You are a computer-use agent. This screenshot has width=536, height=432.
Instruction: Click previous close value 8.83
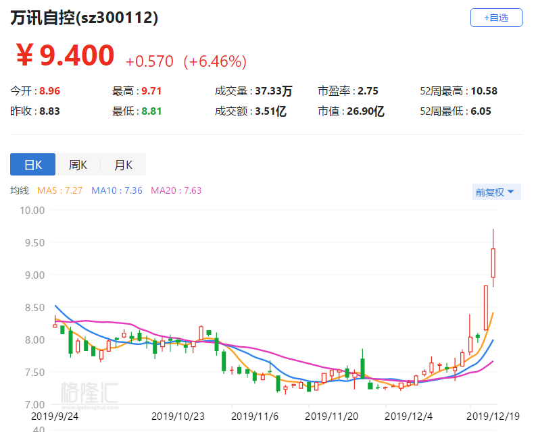point(49,111)
